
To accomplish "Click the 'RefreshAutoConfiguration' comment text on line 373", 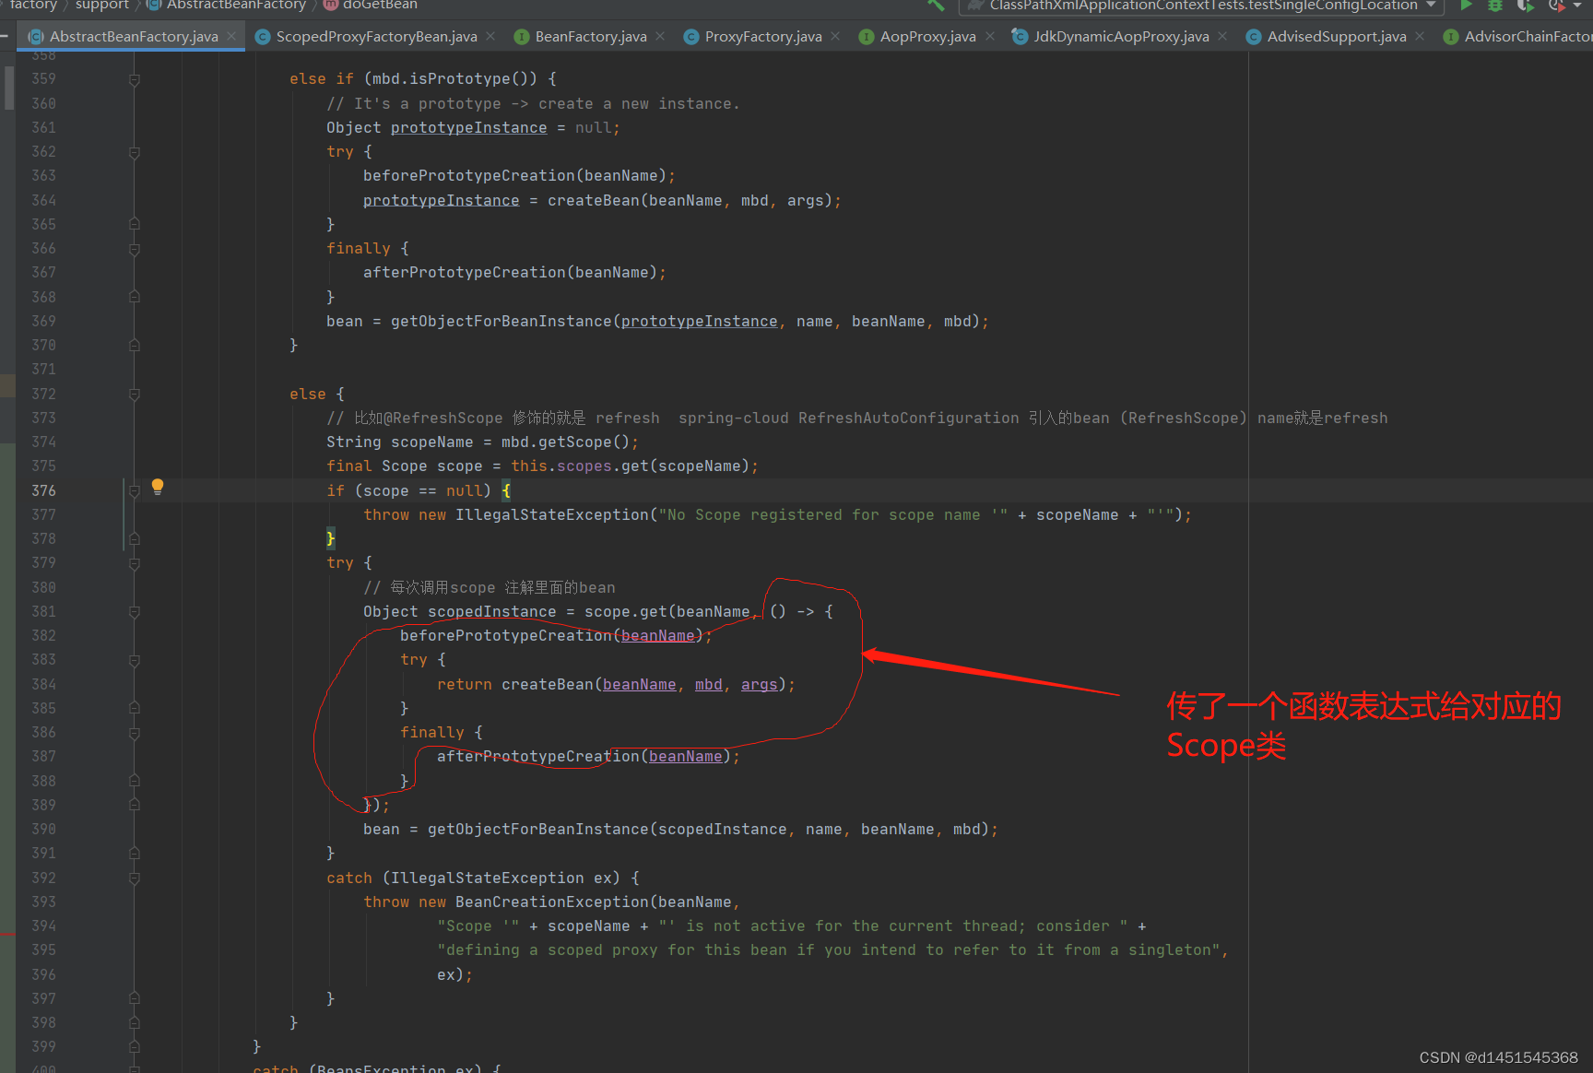I will pos(908,419).
